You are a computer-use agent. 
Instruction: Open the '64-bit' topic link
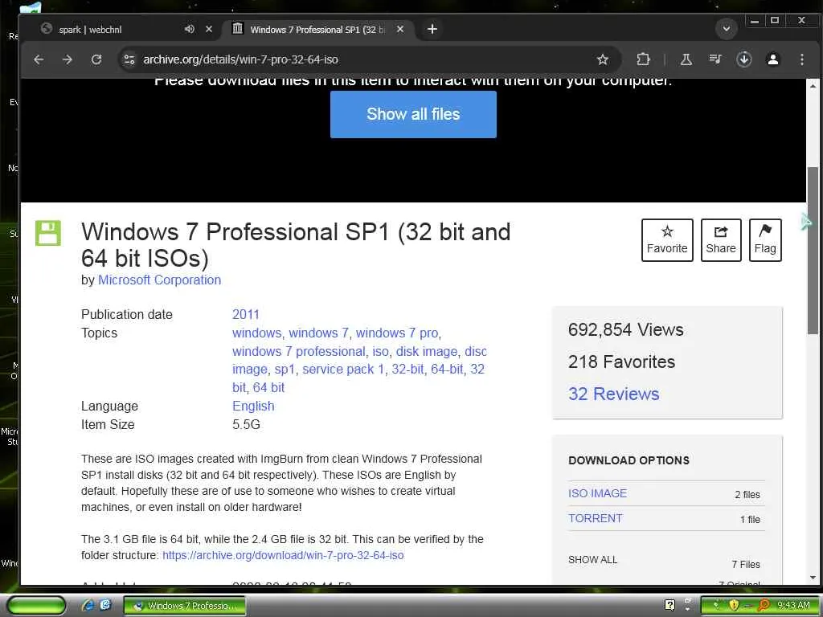[x=447, y=370]
